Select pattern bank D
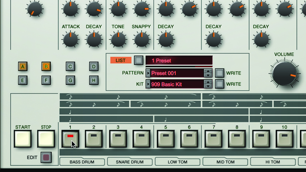This screenshot has width=306, height=172. coord(94,66)
